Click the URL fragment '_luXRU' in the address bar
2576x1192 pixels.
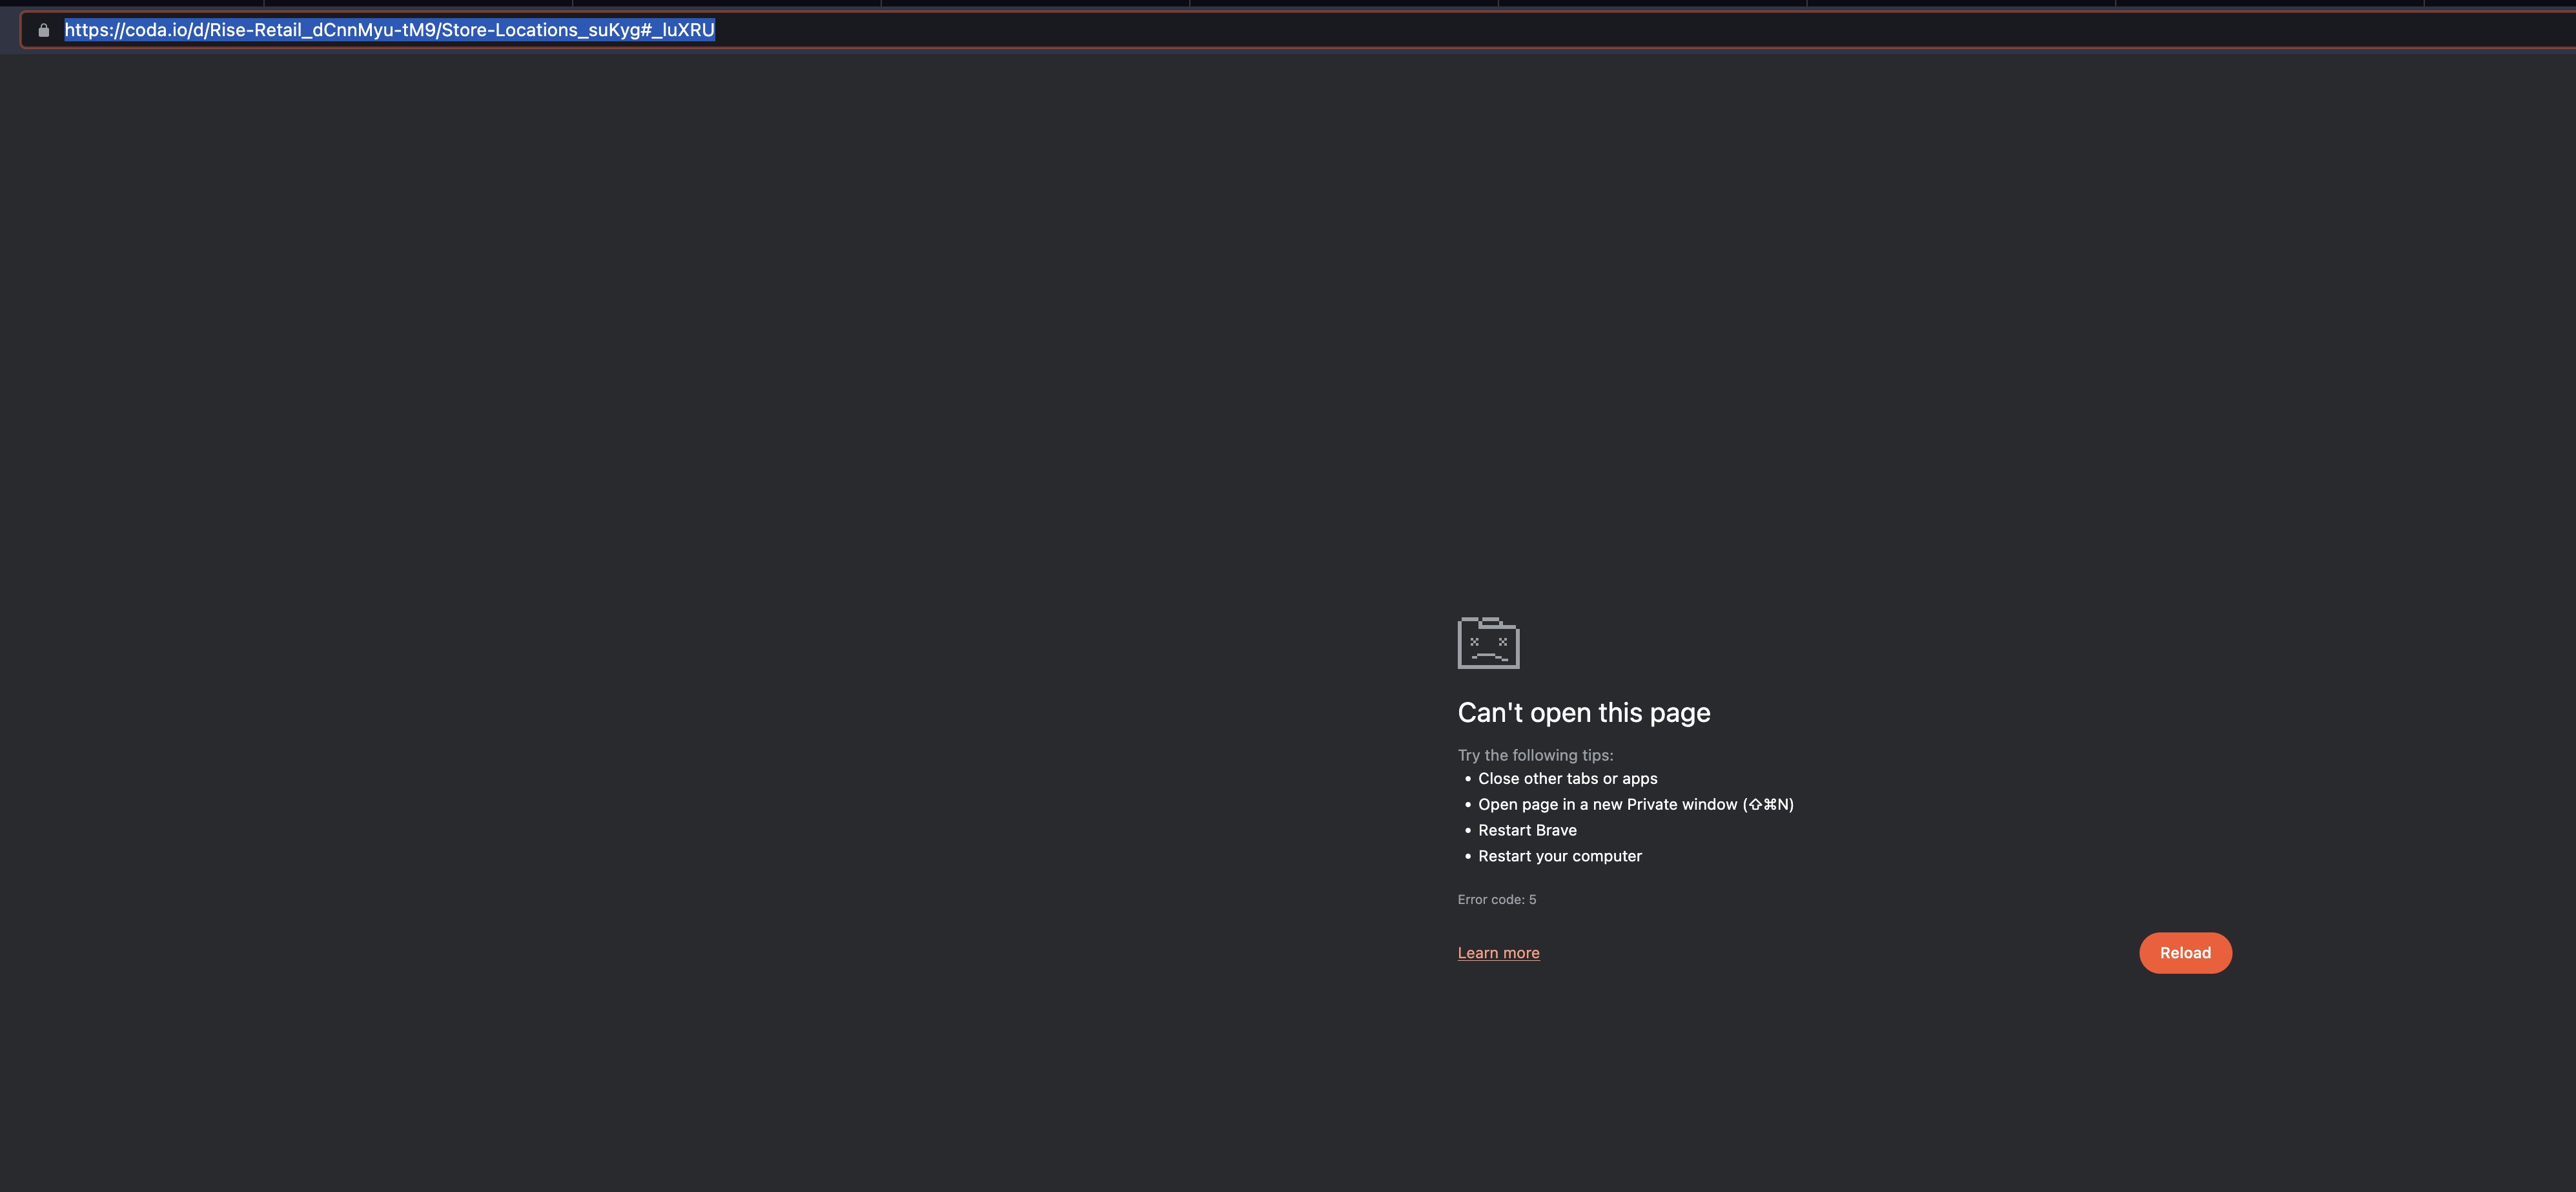point(685,30)
